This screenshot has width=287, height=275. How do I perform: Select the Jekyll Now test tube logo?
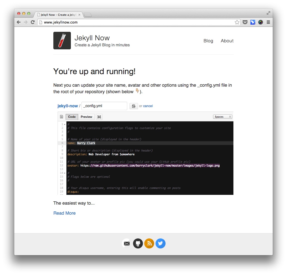(x=62, y=40)
